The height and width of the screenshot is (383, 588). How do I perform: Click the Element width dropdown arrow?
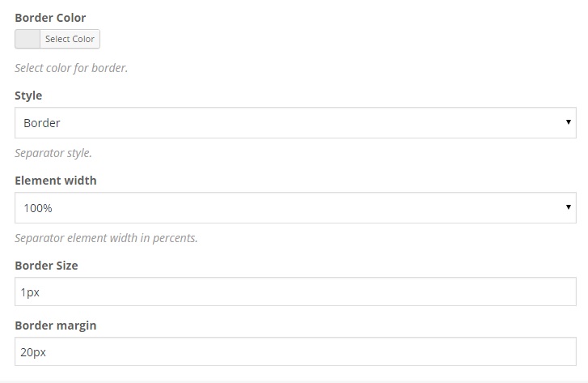click(x=569, y=208)
